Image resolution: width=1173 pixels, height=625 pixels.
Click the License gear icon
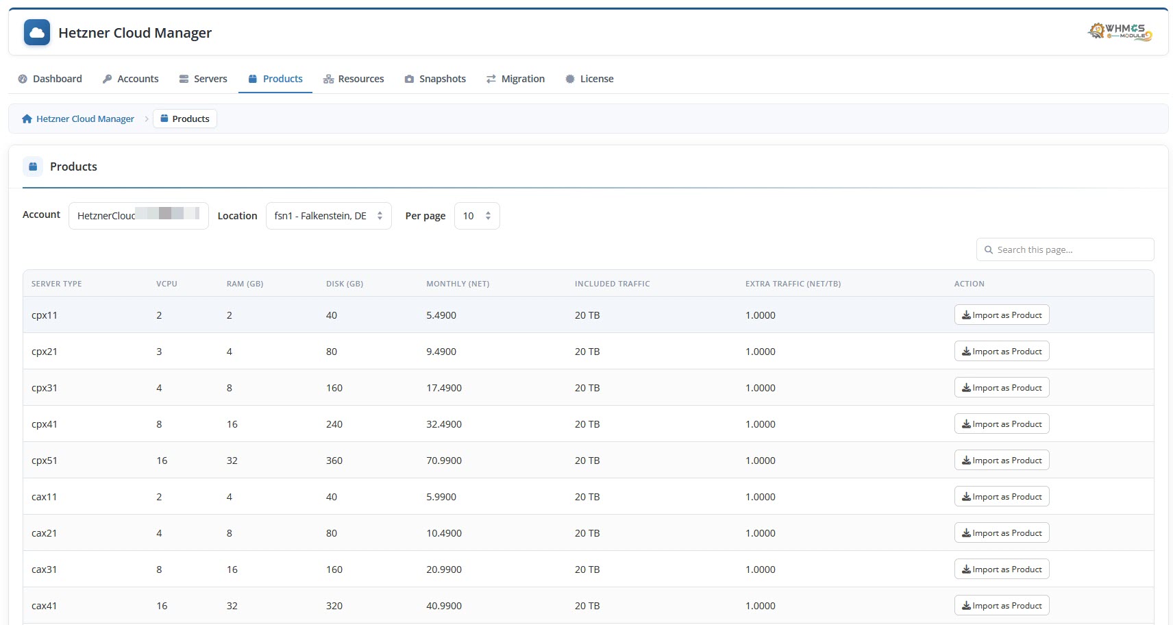570,79
